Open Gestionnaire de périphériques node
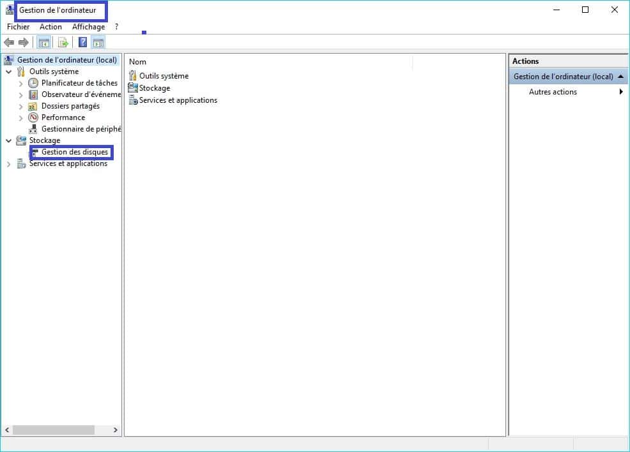Image resolution: width=630 pixels, height=452 pixels. tap(81, 129)
